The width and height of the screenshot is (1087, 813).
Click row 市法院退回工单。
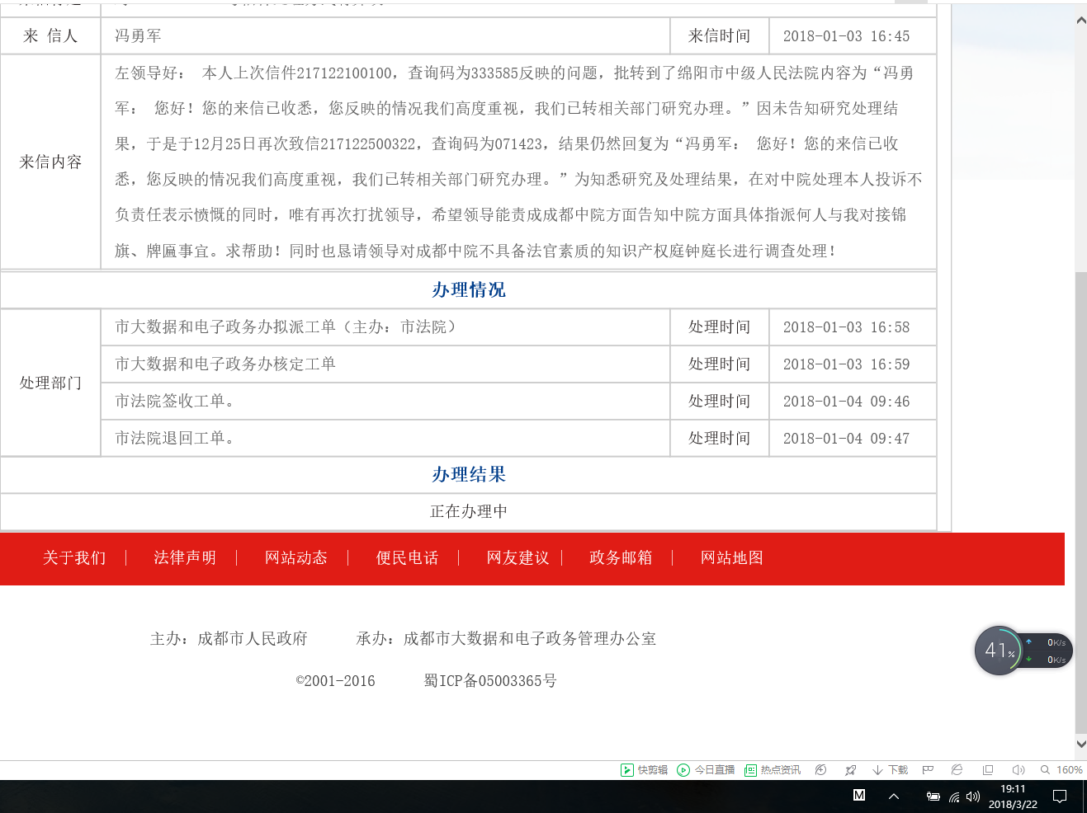pos(385,439)
